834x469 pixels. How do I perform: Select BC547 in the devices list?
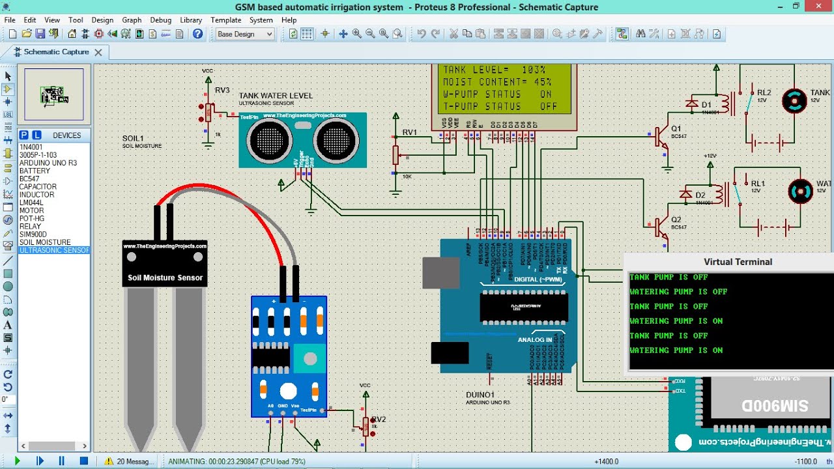point(54,178)
